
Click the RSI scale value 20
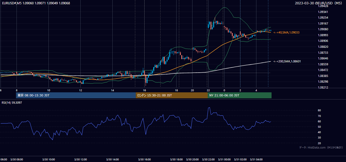319,143
